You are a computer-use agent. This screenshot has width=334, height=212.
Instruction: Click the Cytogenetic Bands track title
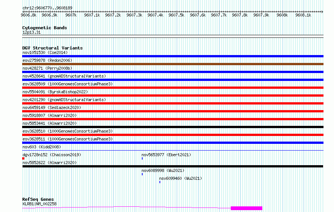click(45, 28)
